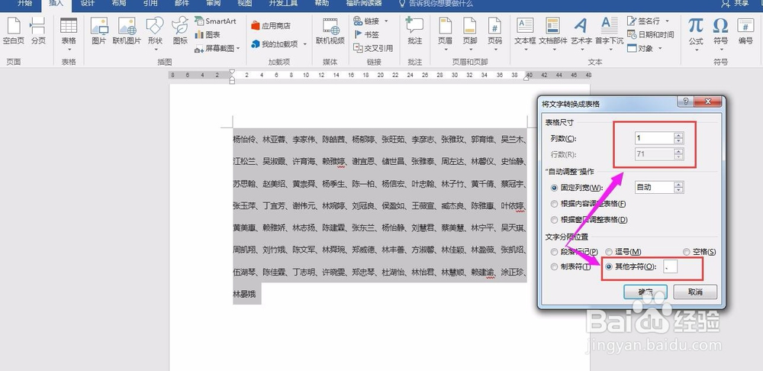
Task: Open the 形状 shapes gallery
Action: point(155,34)
